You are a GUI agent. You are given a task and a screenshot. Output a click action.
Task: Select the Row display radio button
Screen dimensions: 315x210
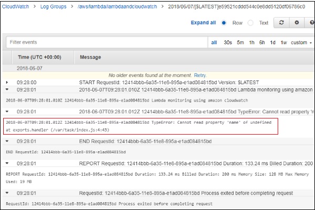pos(224,23)
